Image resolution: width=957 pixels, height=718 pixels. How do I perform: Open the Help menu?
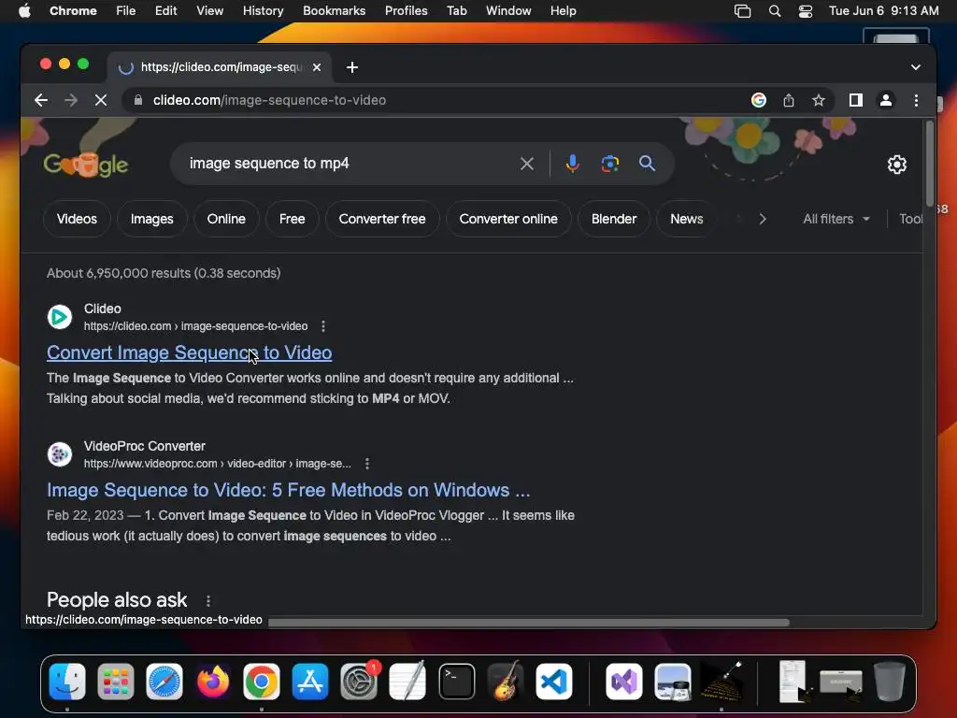563,11
